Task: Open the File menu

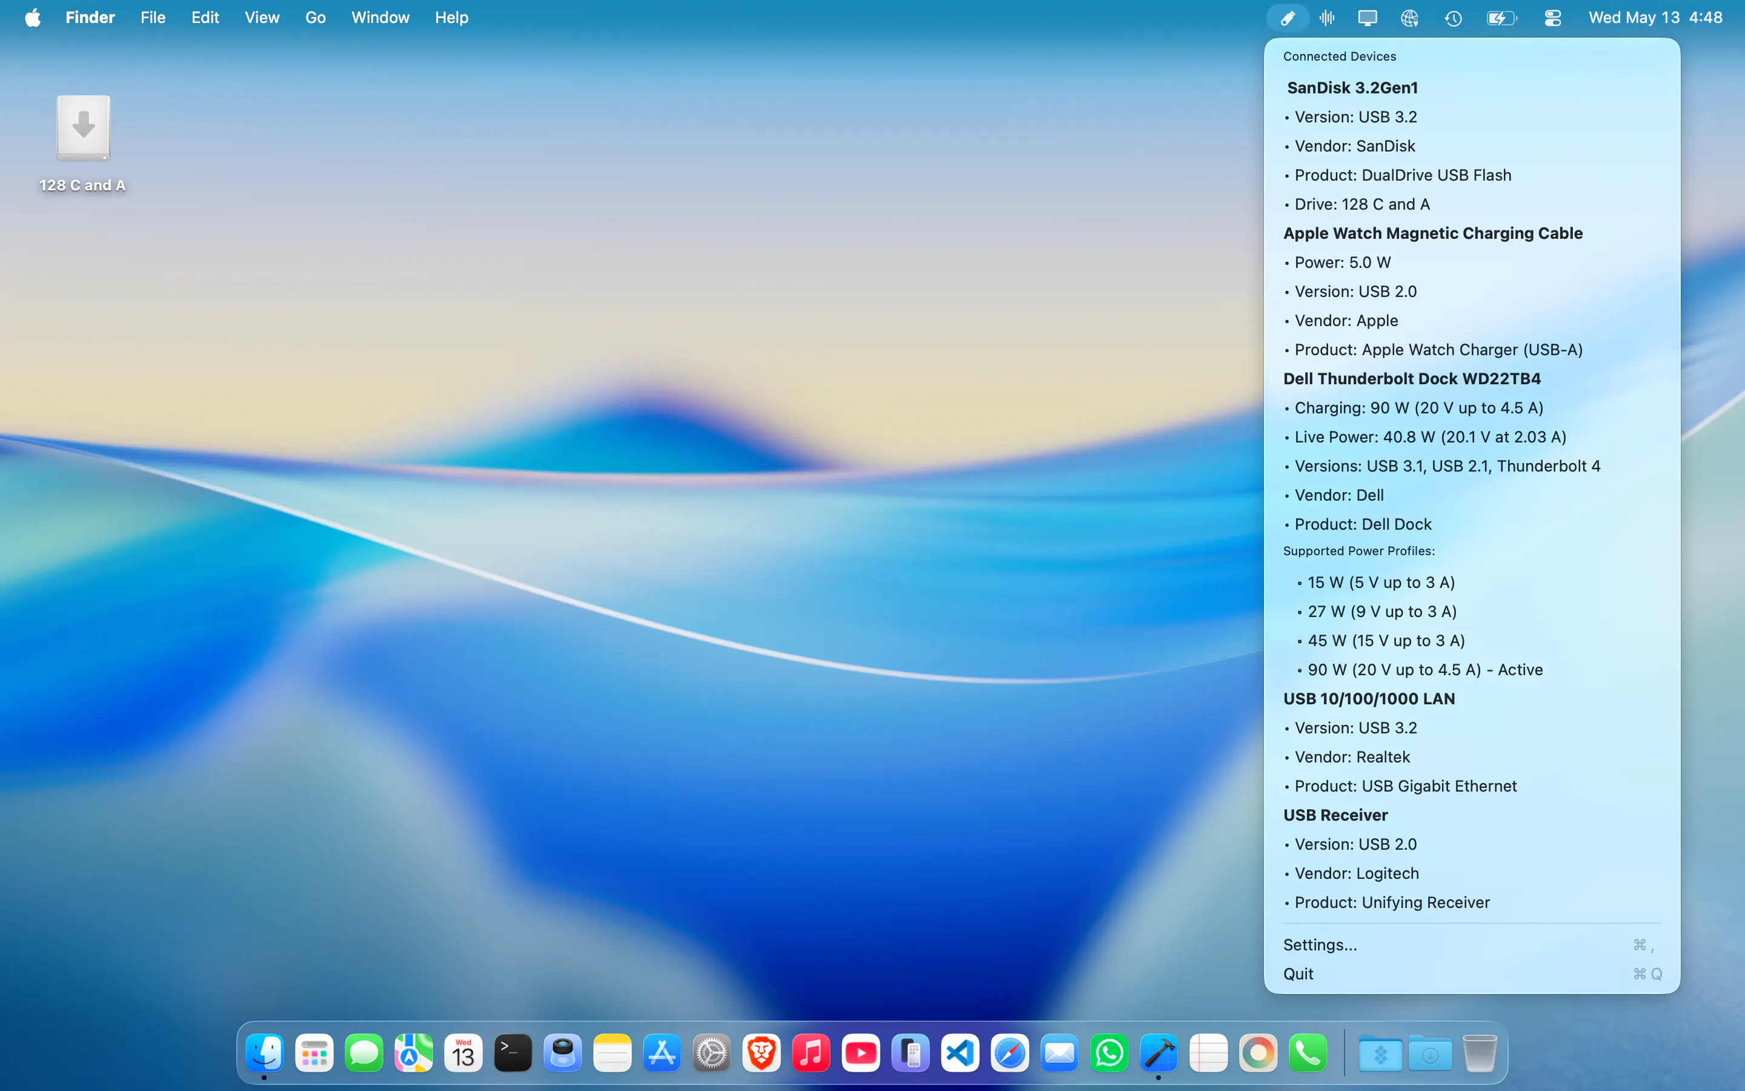Action: coord(153,18)
